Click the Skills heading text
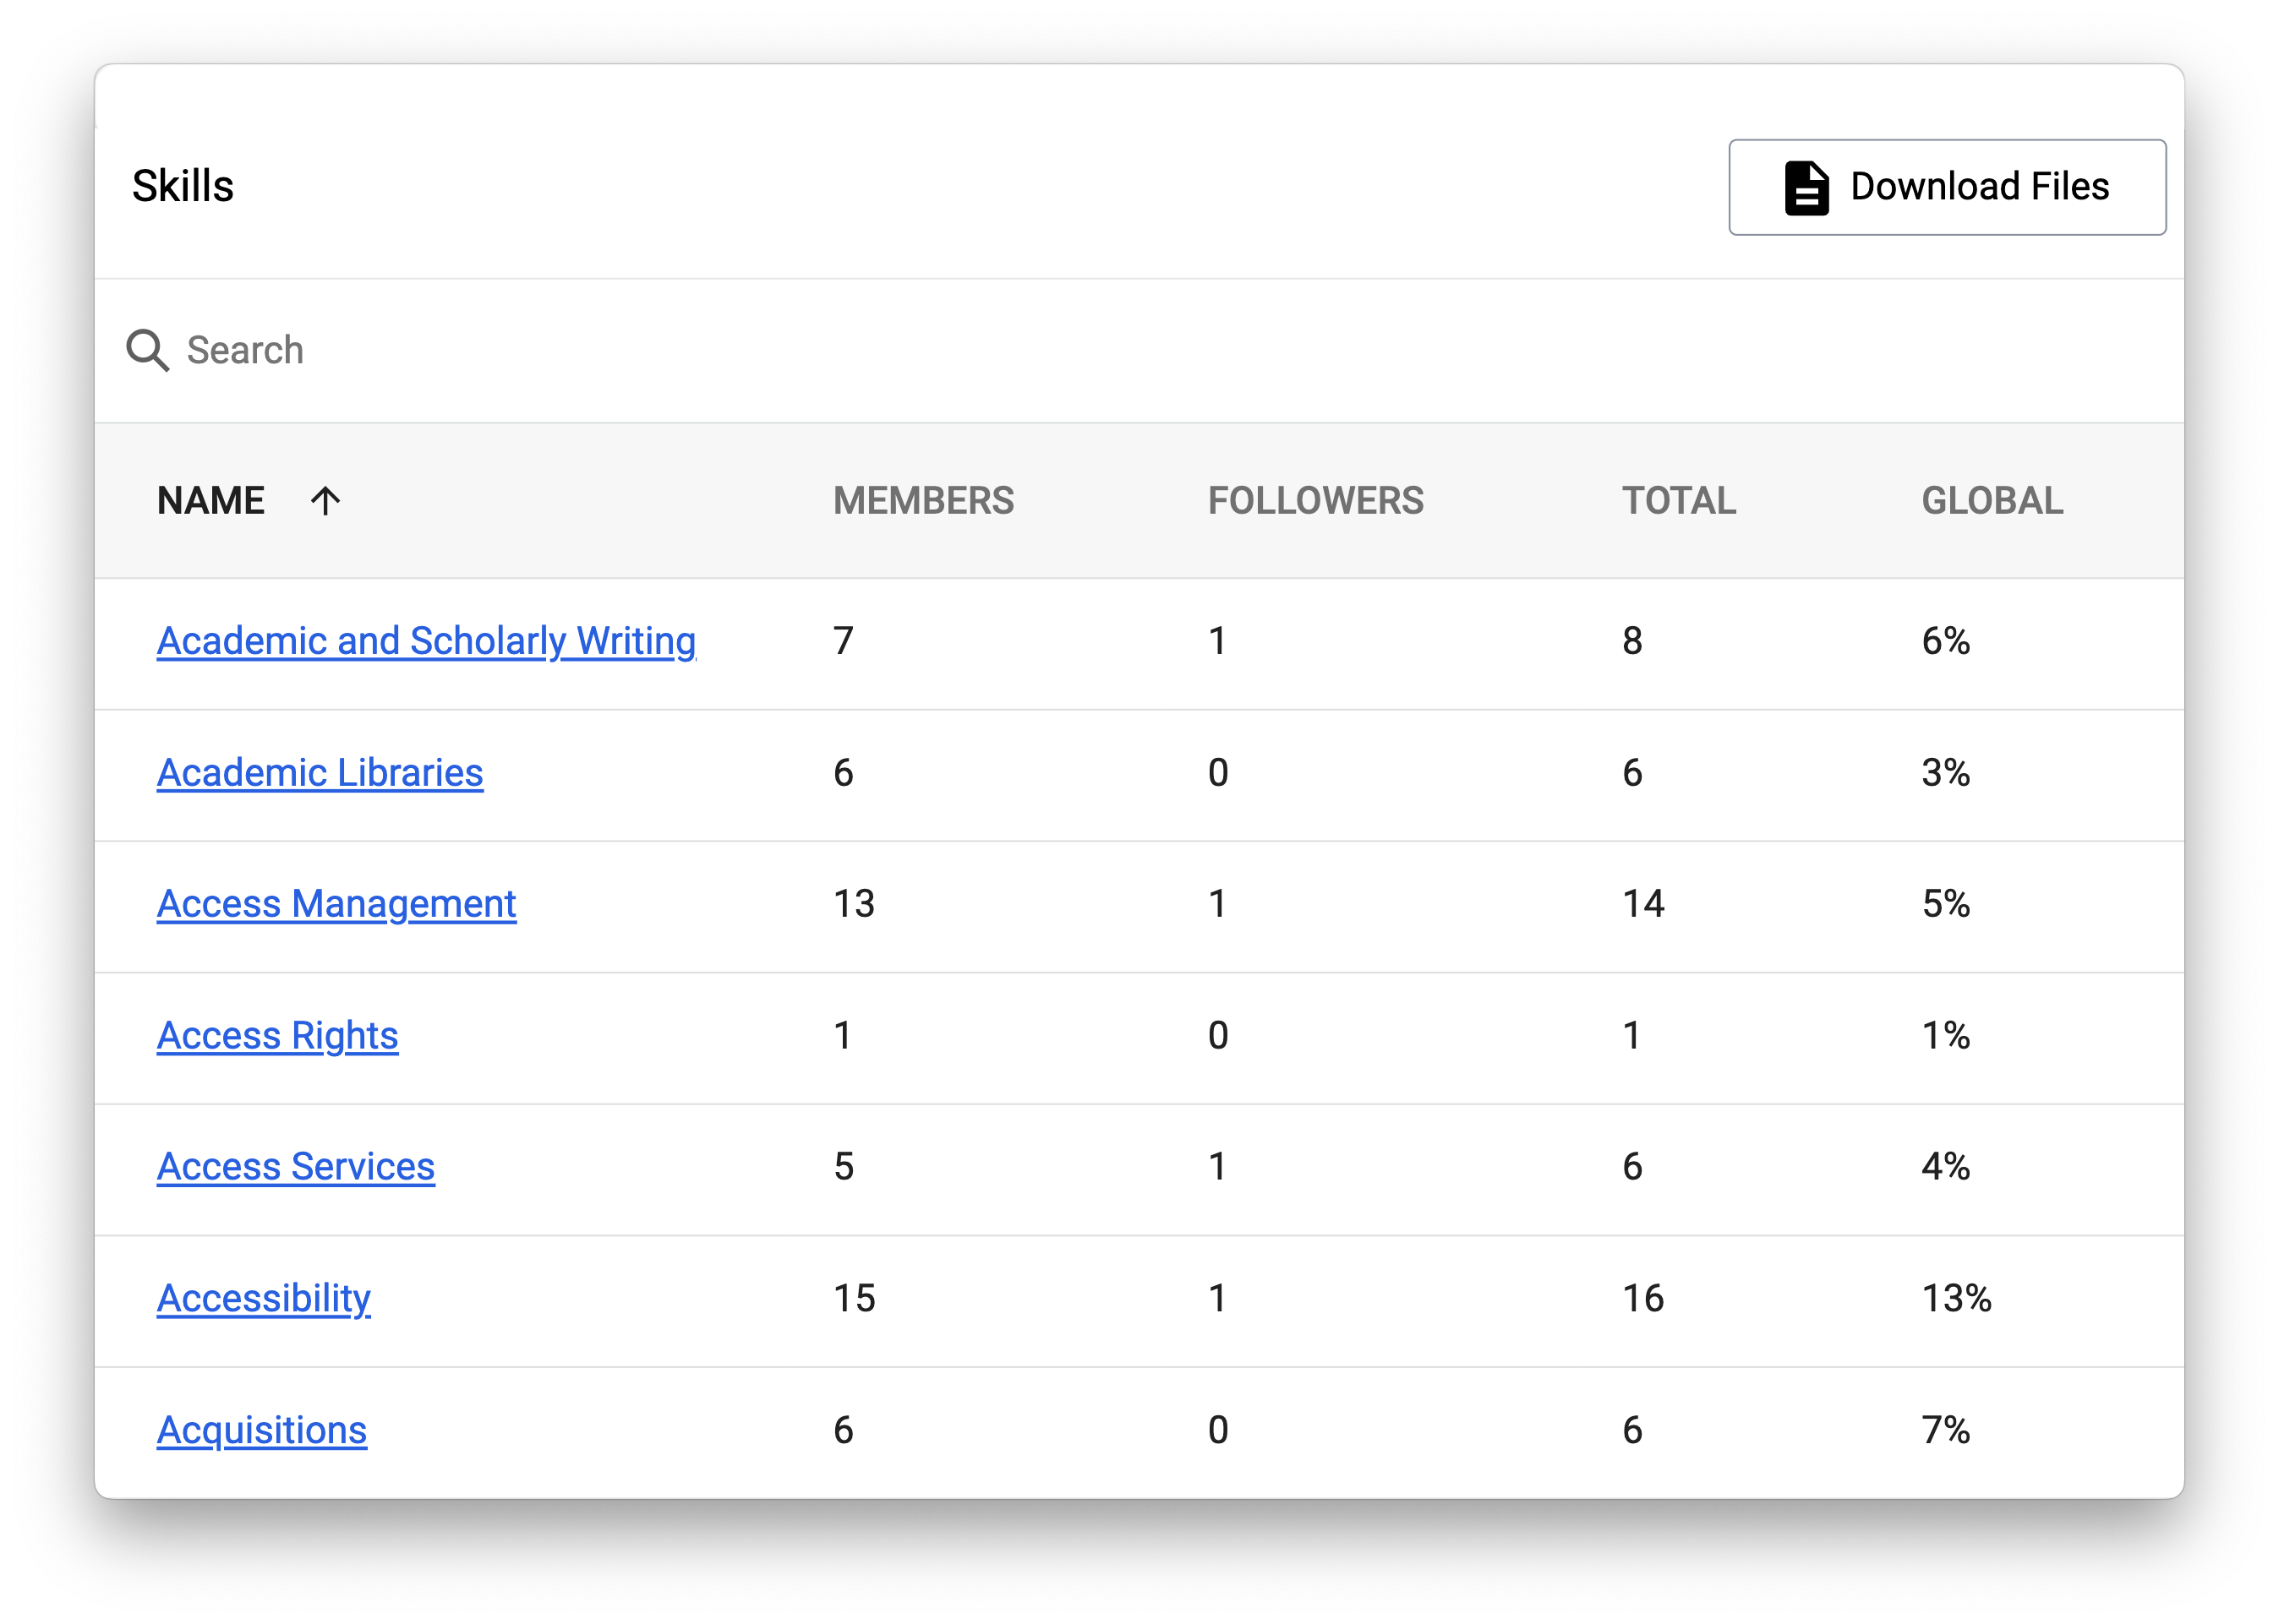The height and width of the screenshot is (1624, 2279). 183,186
